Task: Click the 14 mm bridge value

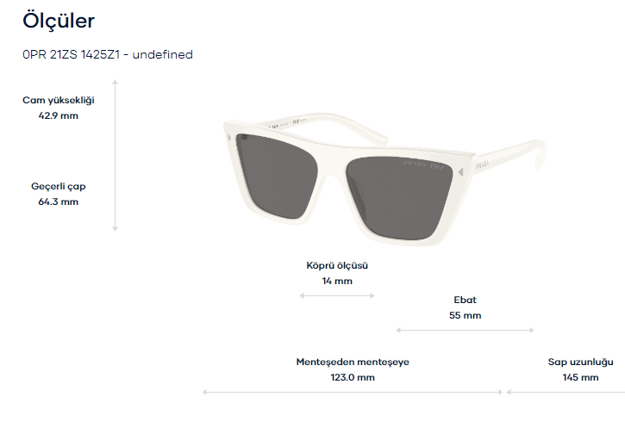Action: click(337, 281)
